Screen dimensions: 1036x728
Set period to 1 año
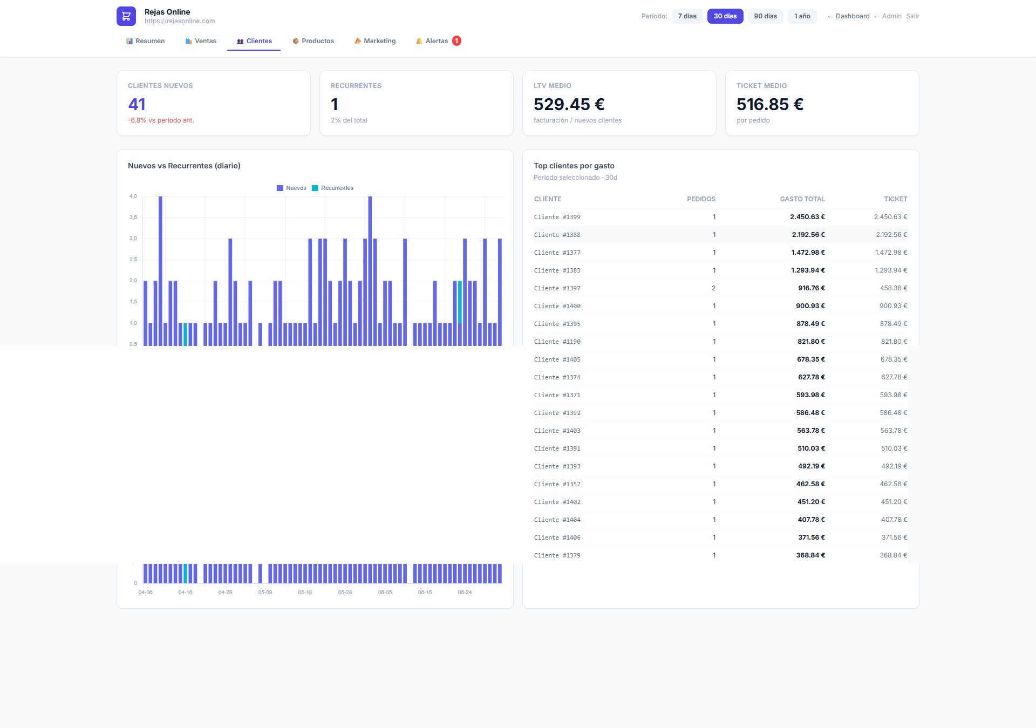tap(802, 16)
